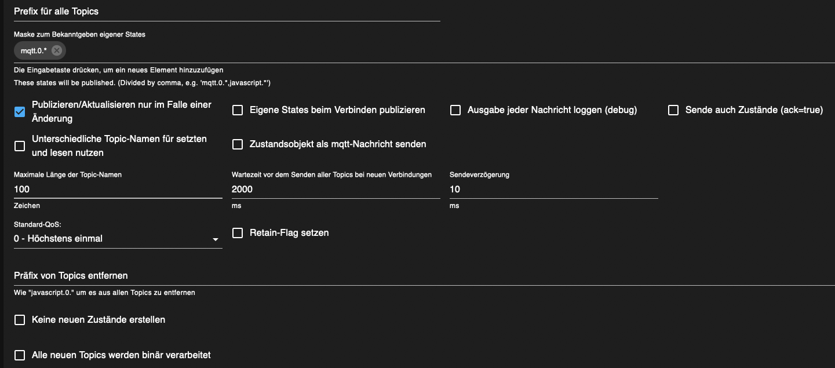Viewport: 835px width, 368px height.
Task: Select the '0 - Höchstens einmal' QoS value
Action: [59, 239]
